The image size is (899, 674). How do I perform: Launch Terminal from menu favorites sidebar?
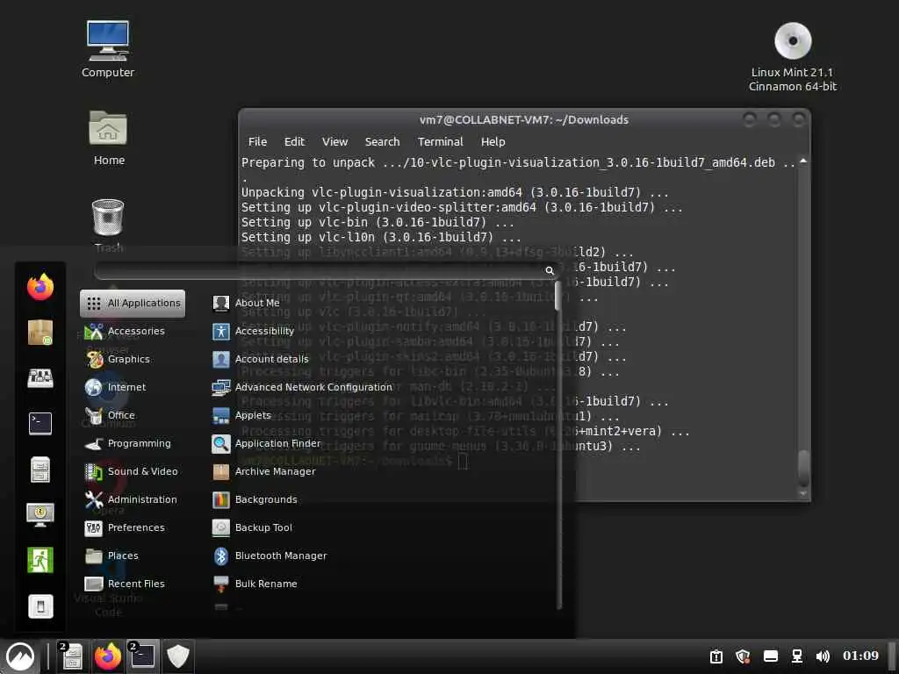tap(40, 424)
